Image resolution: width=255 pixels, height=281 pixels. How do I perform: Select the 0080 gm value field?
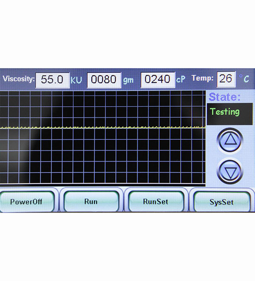pos(104,80)
